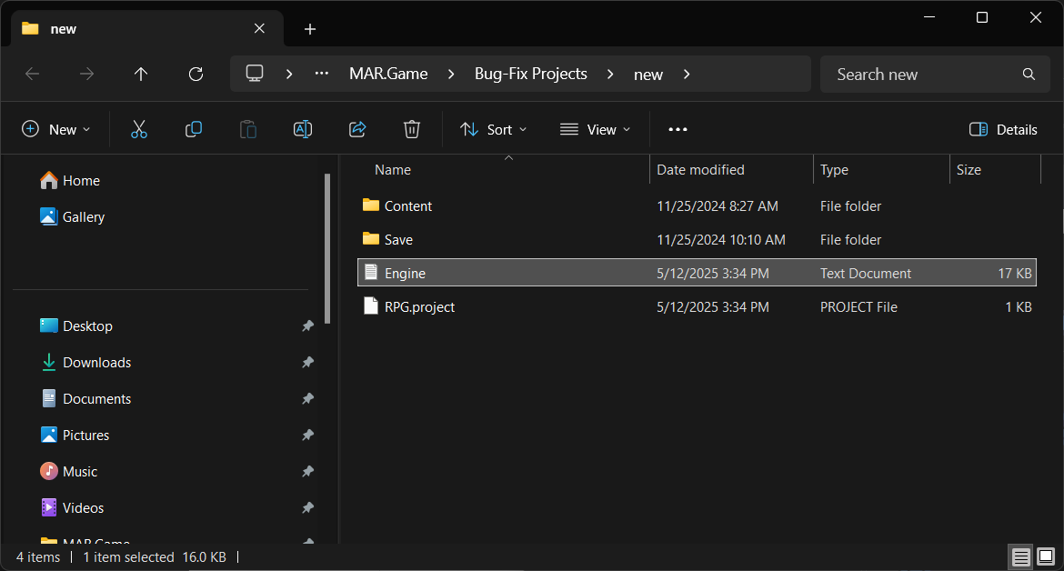Sort by Date modified column header
This screenshot has height=571, width=1064.
click(x=700, y=170)
